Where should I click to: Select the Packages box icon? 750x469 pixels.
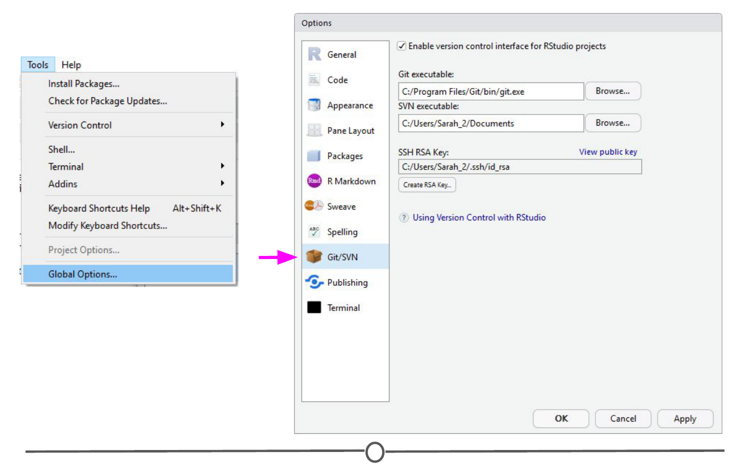(314, 156)
